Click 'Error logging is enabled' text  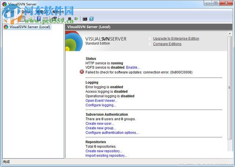tap(104, 87)
